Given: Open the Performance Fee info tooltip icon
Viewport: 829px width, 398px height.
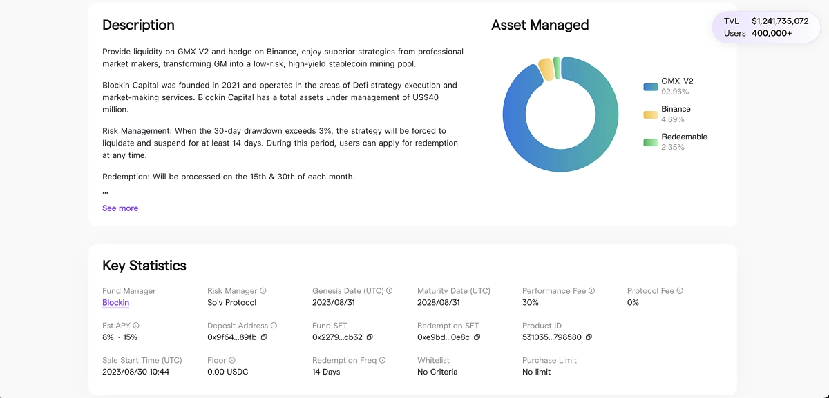Looking at the screenshot, I should 591,291.
